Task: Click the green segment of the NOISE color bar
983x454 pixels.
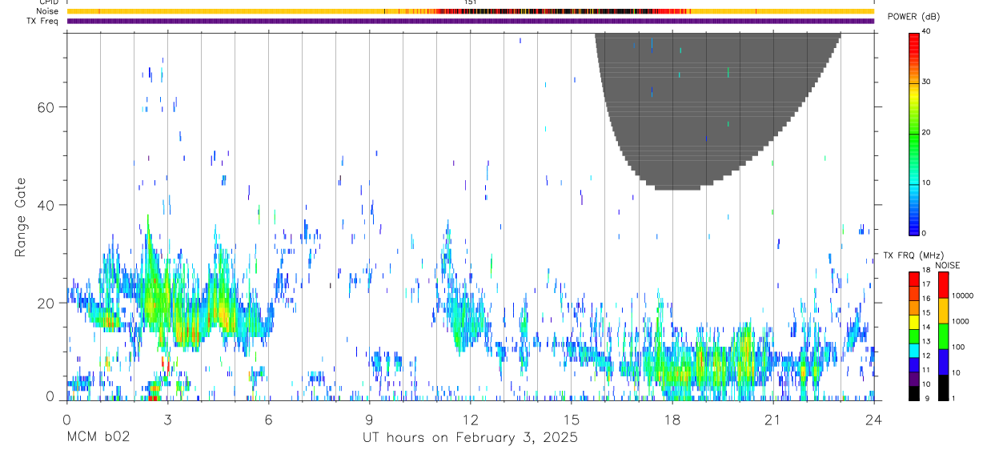Action: pos(944,336)
